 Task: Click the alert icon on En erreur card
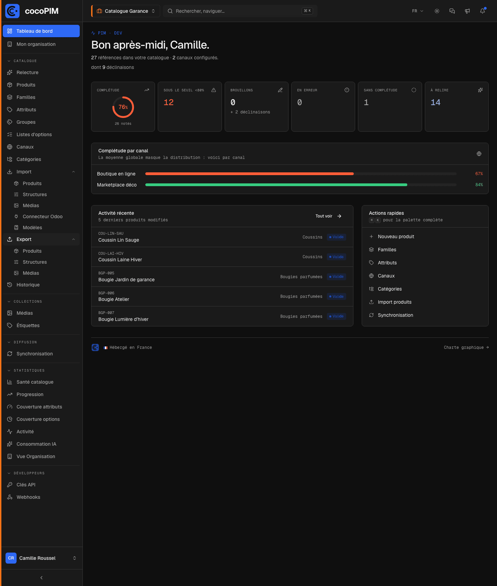pos(347,90)
